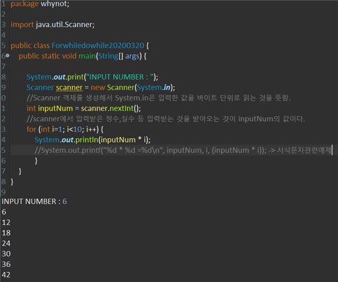Screen dimensions: 338x282
Task: Click the commented '//System.out.printf' line
Action: [x=183, y=150]
